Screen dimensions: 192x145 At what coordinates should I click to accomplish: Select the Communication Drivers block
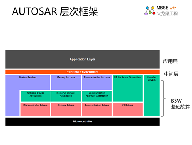[97, 110]
